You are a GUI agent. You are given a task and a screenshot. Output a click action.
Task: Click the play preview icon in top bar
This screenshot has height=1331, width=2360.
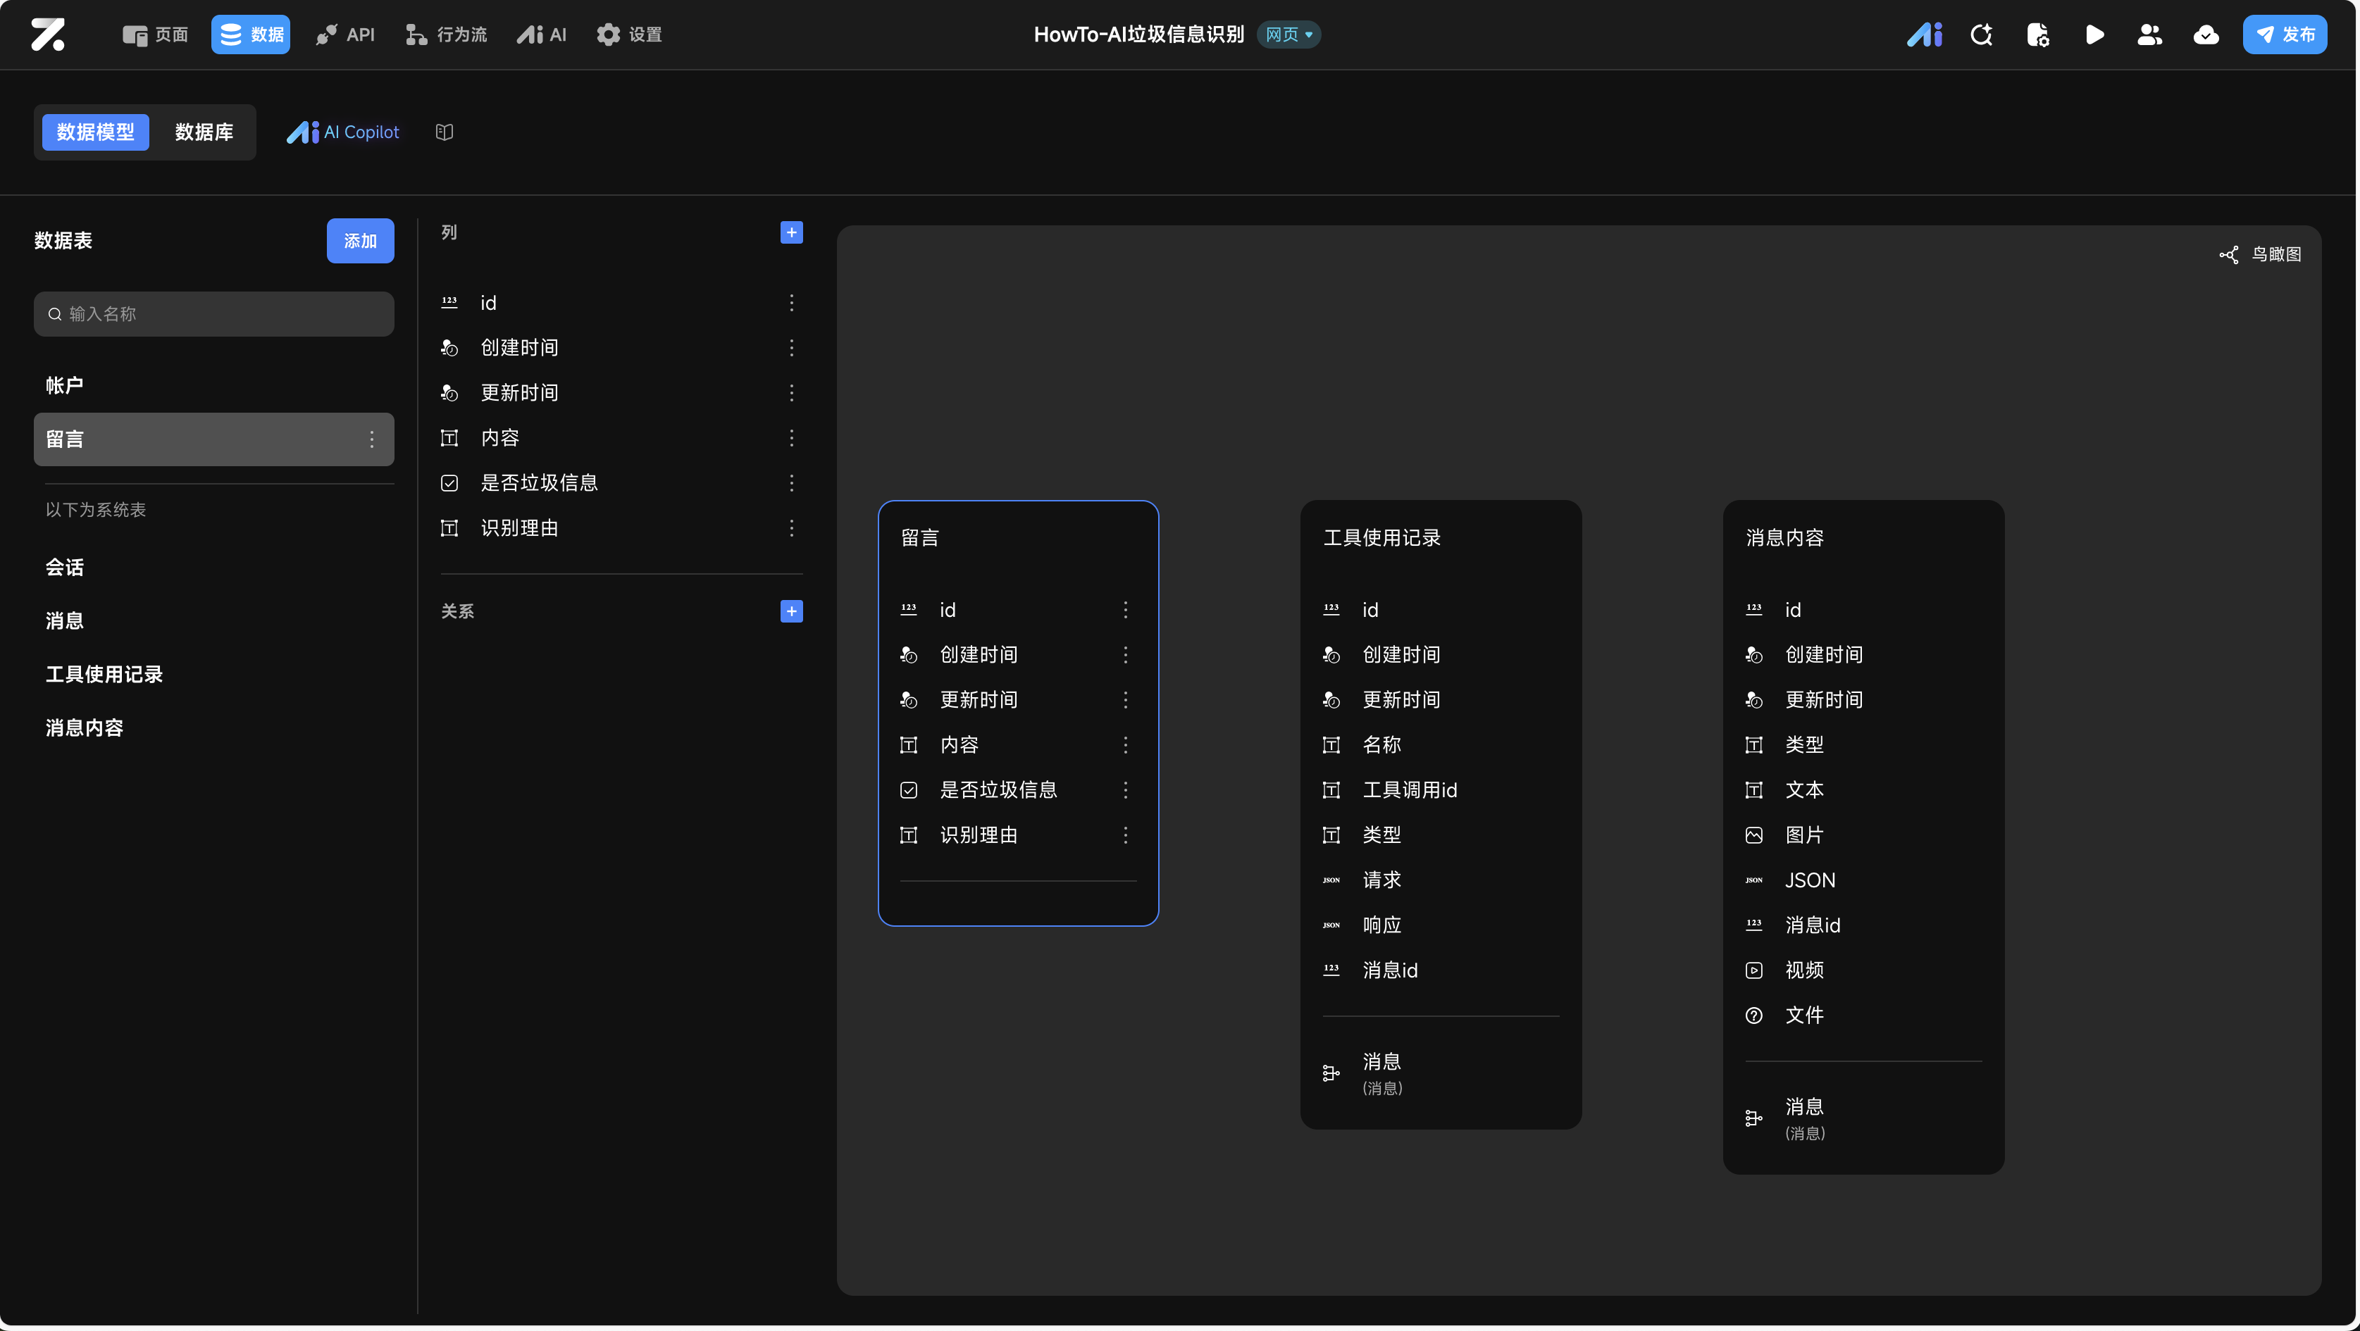[x=2094, y=35]
